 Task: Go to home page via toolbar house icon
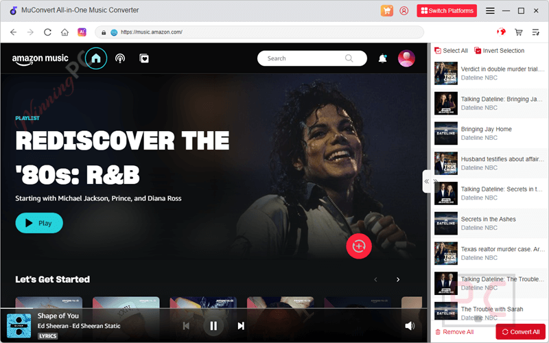65,32
